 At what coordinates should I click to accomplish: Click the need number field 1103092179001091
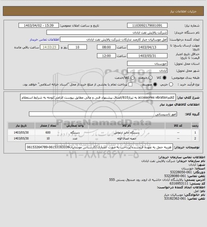tap(147, 25)
